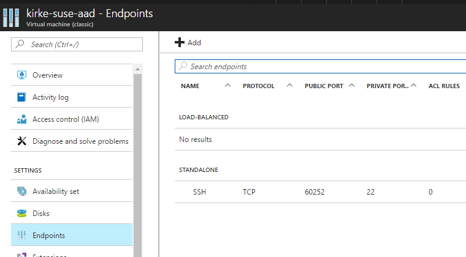The height and width of the screenshot is (257, 466).
Task: Click the NAME column header
Action: (190, 86)
